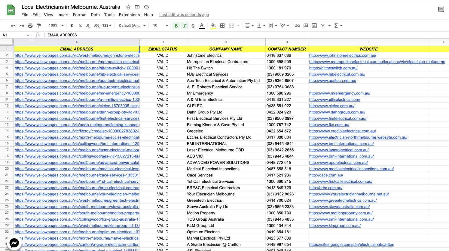The image size is (449, 251).
Task: Toggle Strikethrough formatting
Action: [193, 26]
